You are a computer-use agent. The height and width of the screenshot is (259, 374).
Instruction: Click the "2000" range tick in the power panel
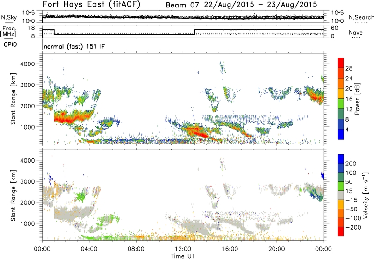(28, 106)
